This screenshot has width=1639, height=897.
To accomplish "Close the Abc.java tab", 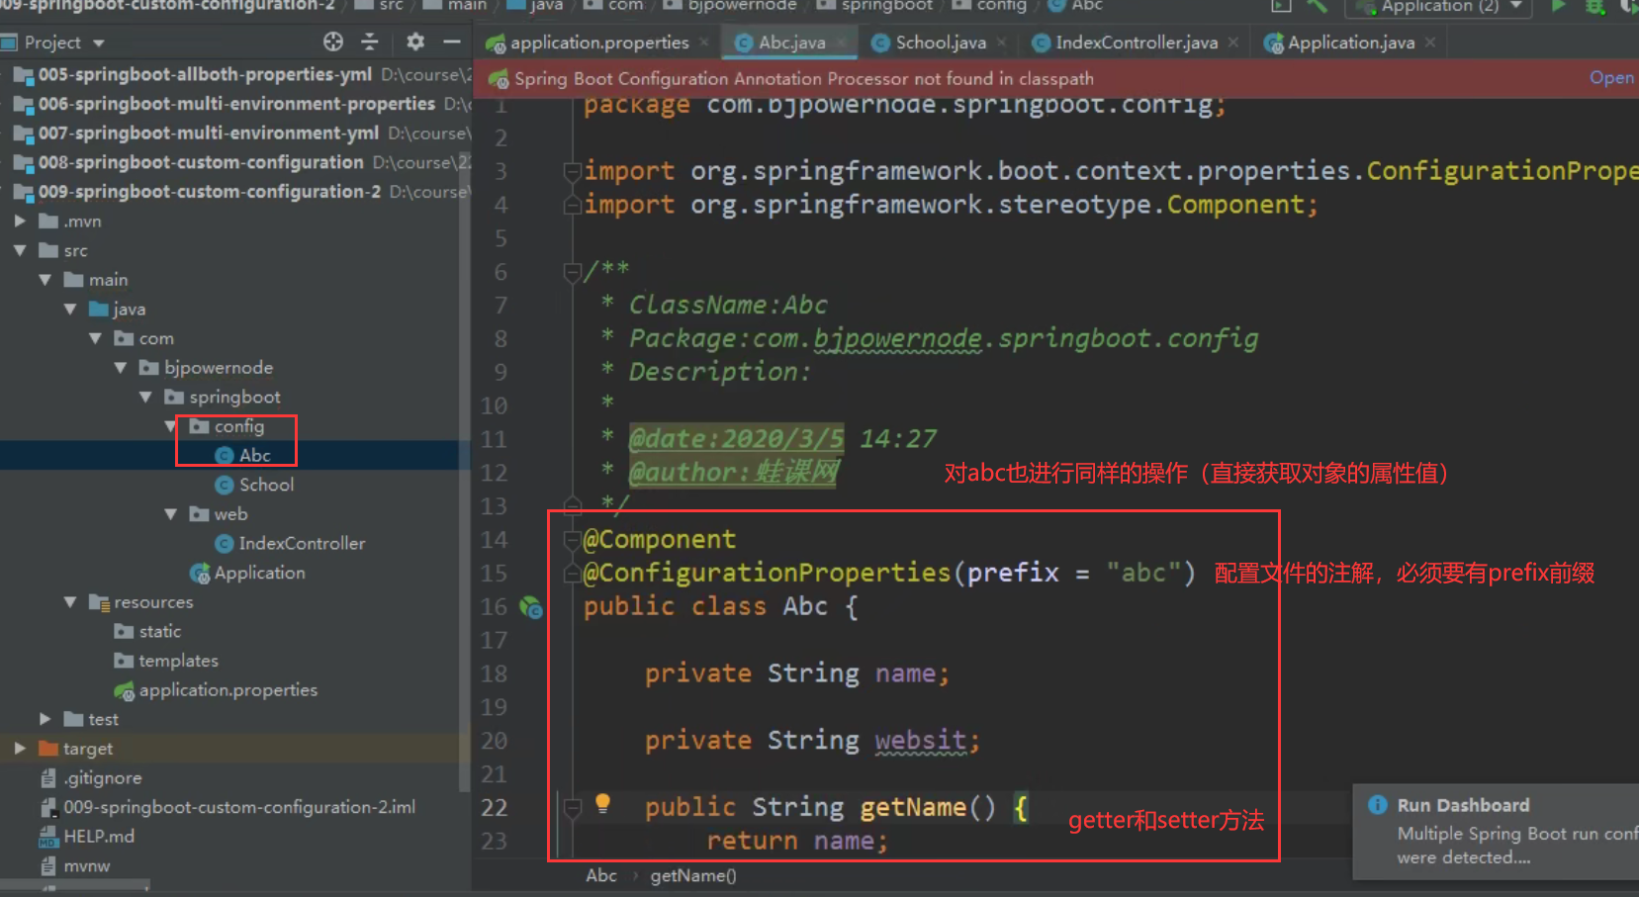I will (x=841, y=43).
